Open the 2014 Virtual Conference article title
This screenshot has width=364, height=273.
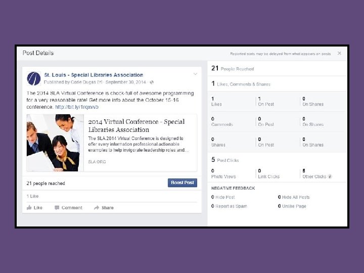coord(136,125)
